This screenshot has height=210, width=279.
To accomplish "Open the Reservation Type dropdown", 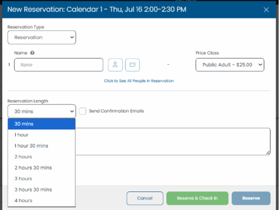I will [x=42, y=37].
